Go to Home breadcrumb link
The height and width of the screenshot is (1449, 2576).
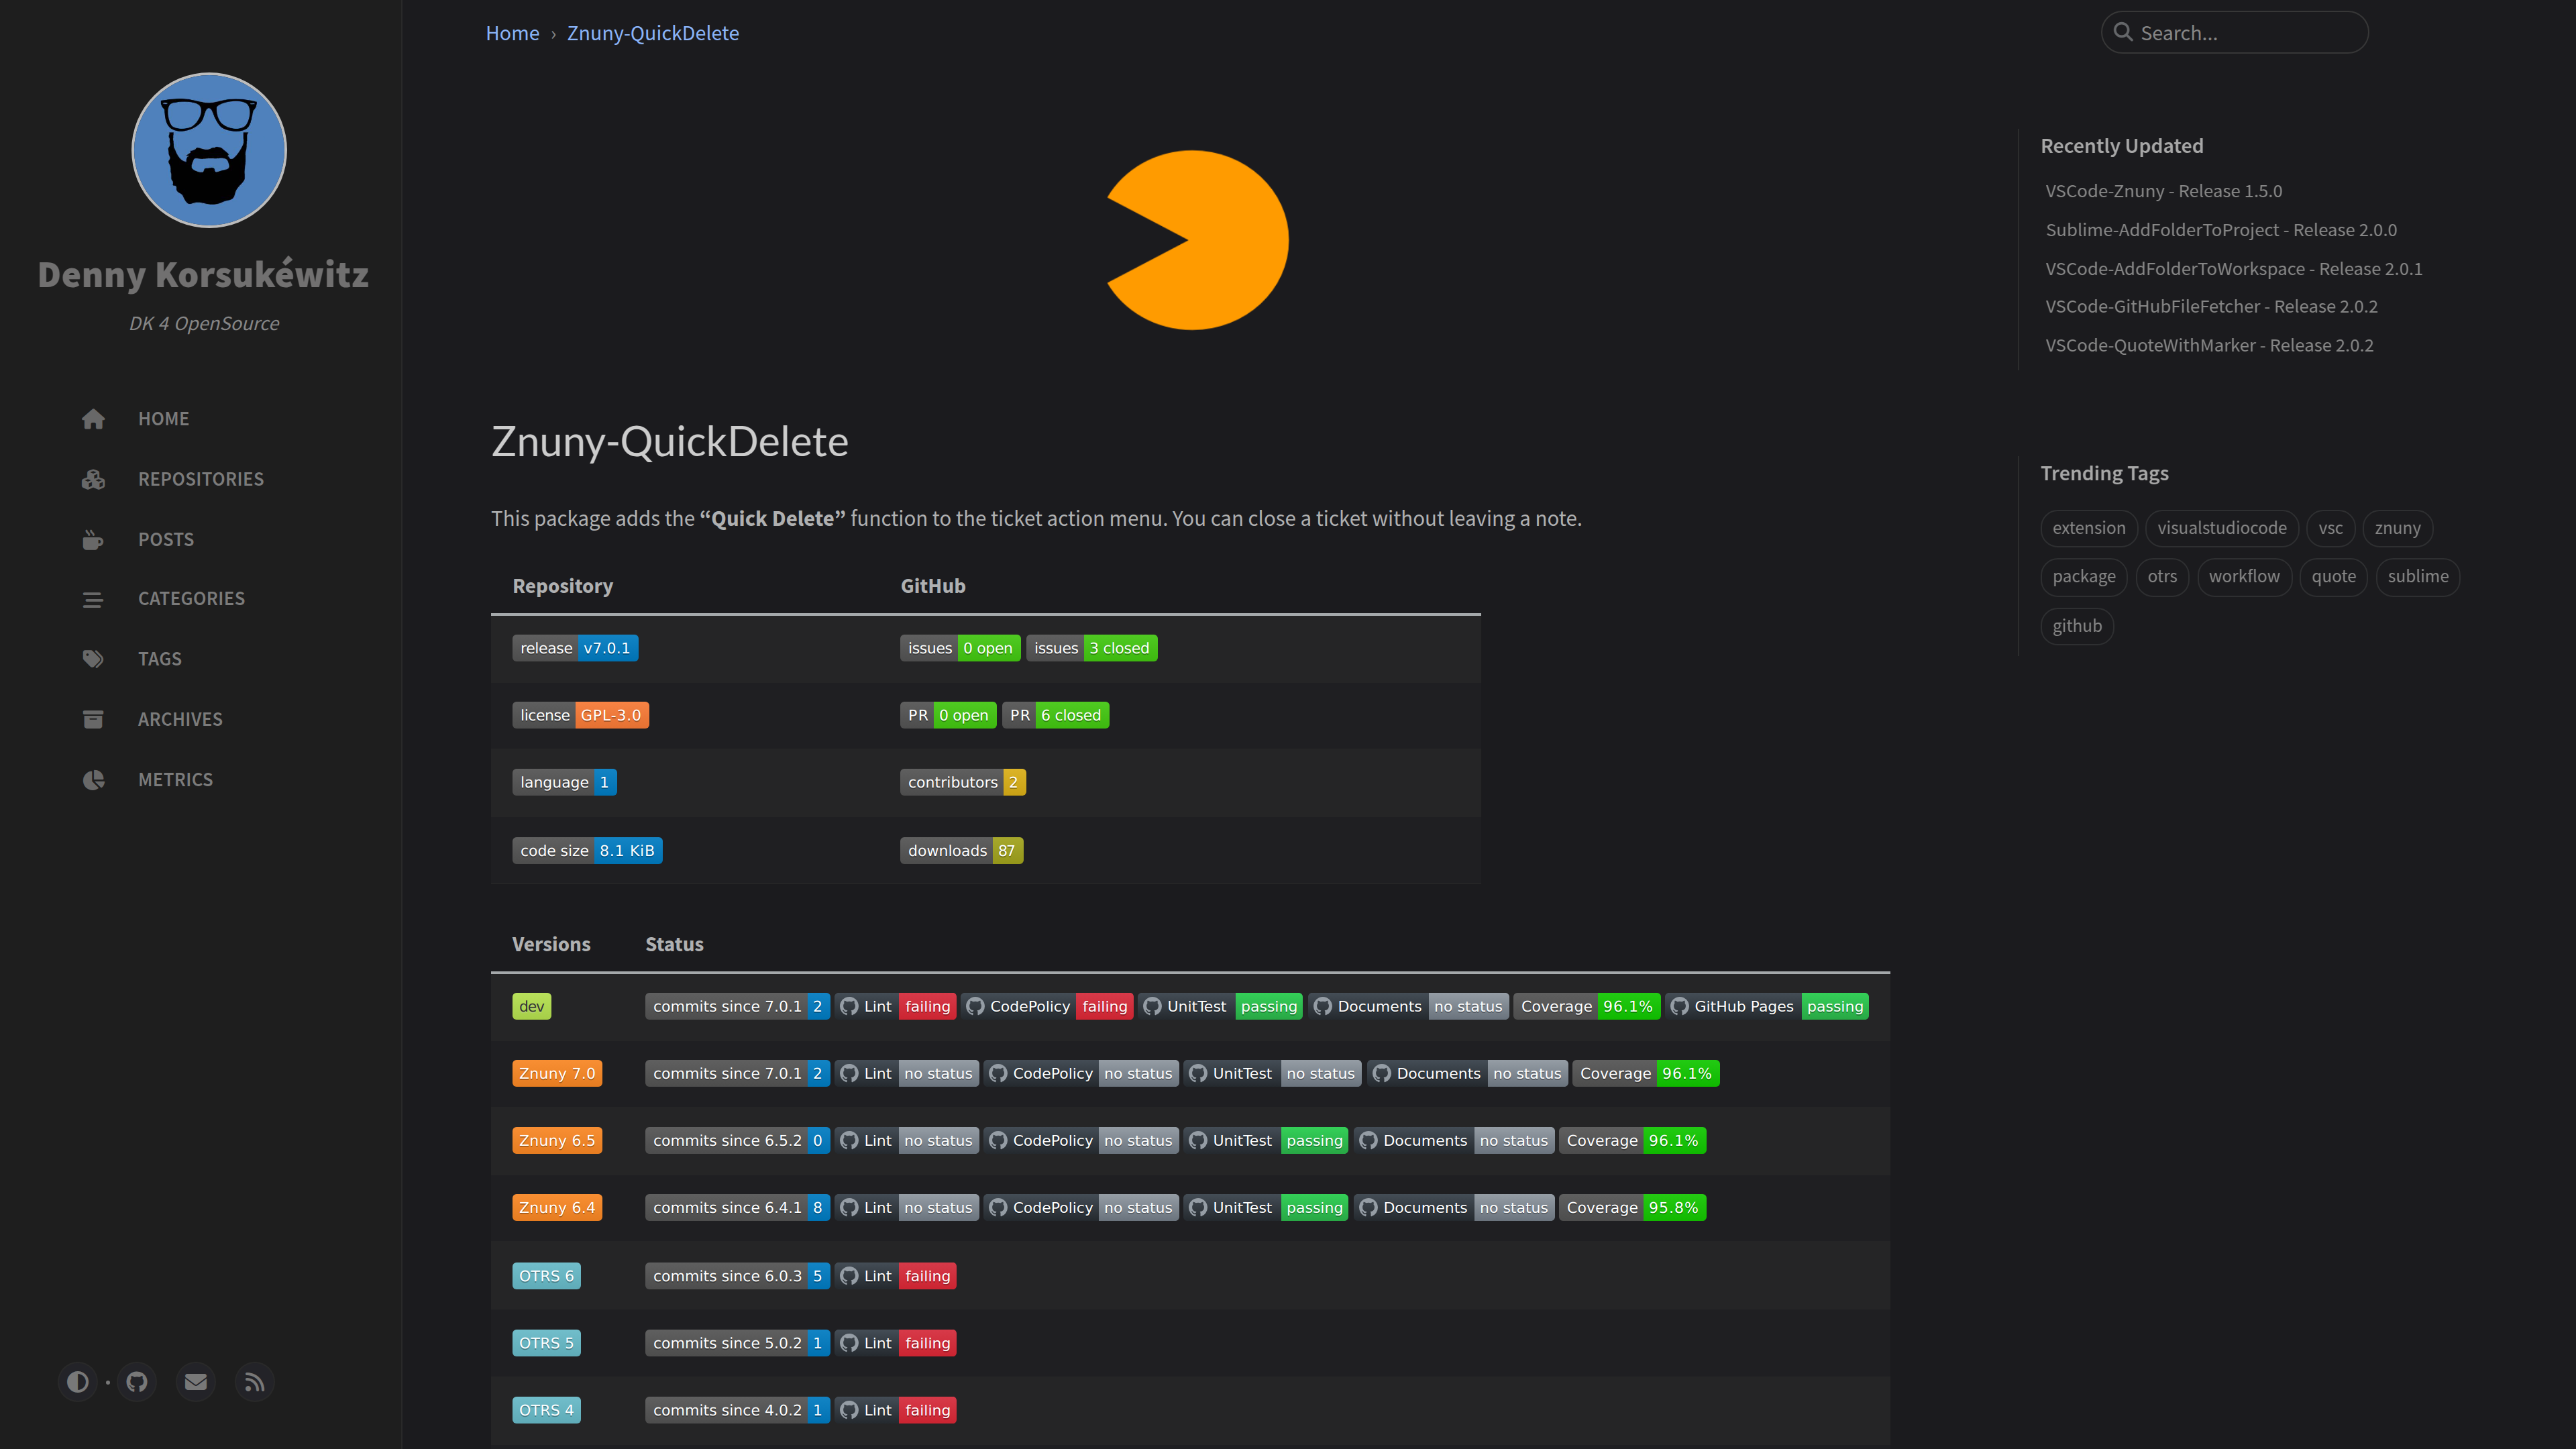click(512, 33)
